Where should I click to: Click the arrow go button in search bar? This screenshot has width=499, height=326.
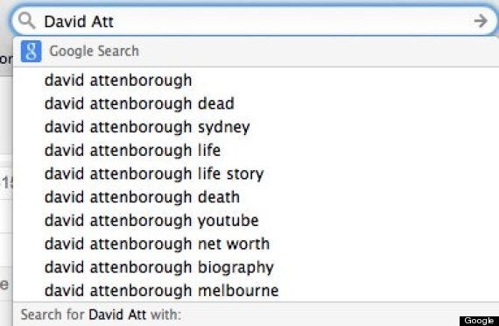point(481,21)
